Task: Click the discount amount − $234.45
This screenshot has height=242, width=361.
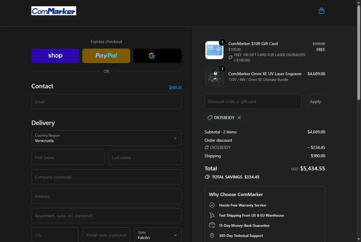Action: click(316, 147)
